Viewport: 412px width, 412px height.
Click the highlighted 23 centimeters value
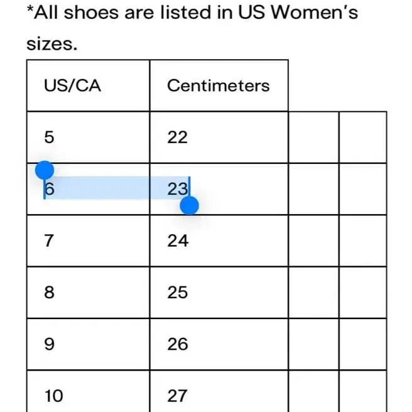click(x=178, y=188)
